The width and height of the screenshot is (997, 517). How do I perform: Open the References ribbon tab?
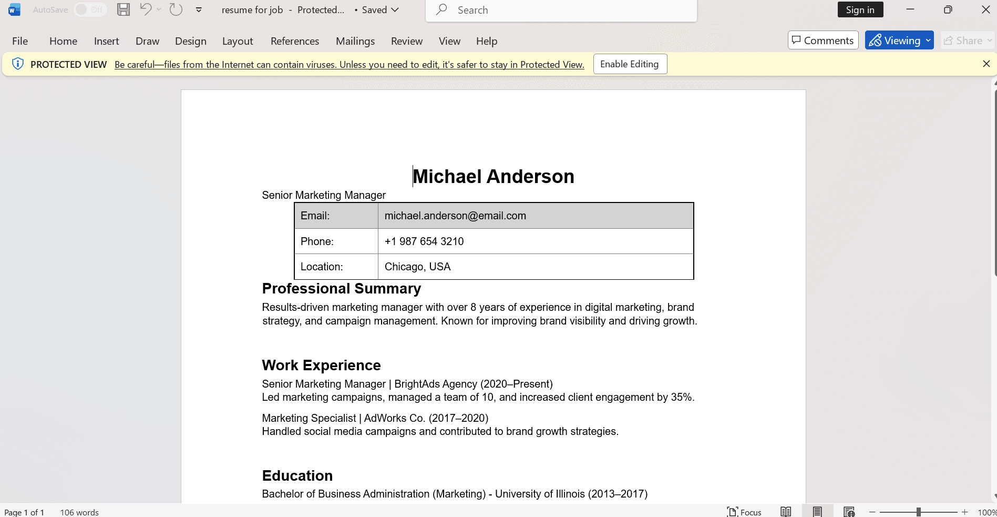pyautogui.click(x=294, y=41)
